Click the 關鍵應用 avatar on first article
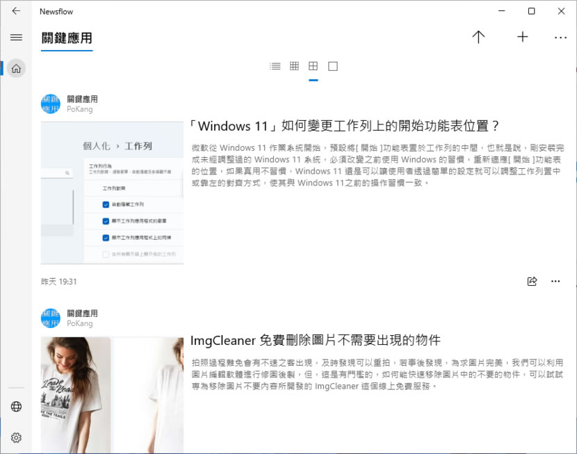Image resolution: width=577 pixels, height=454 pixels. pos(51,104)
